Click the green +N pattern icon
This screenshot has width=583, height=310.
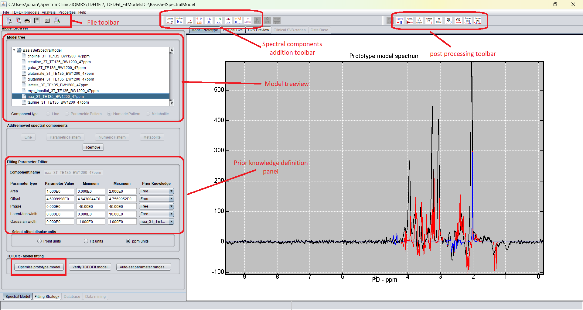[x=218, y=21]
